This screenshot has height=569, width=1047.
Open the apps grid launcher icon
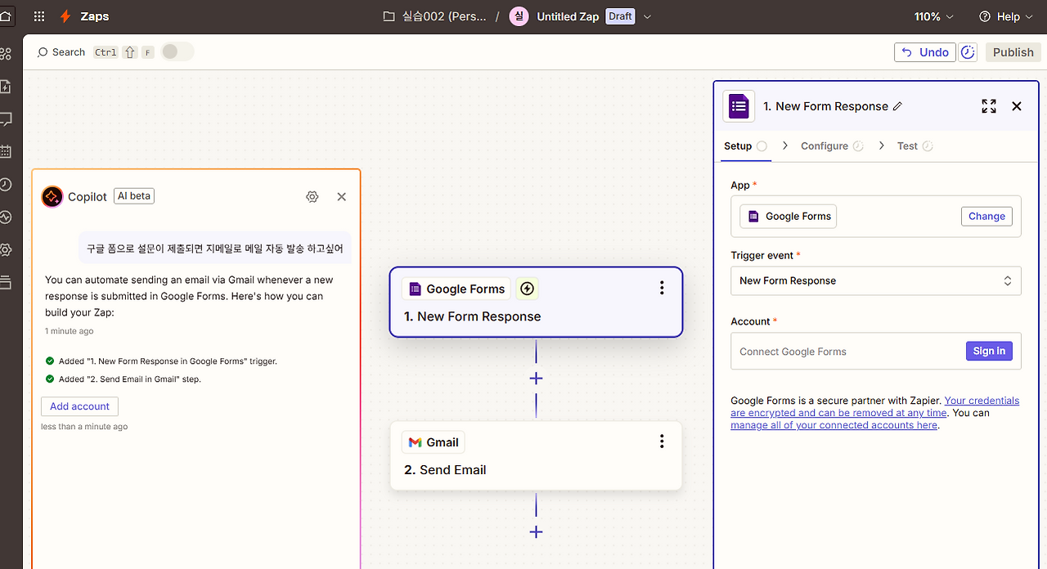pyautogui.click(x=39, y=16)
